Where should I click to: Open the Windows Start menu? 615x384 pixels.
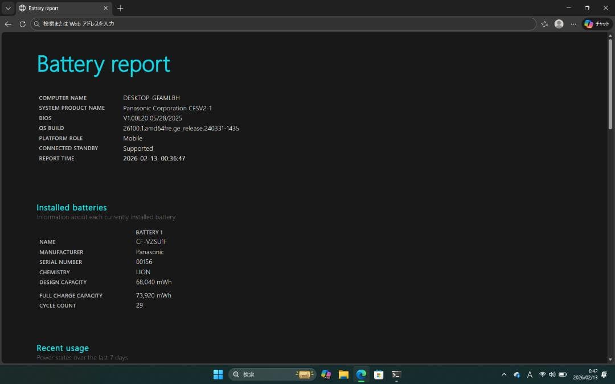tap(218, 374)
